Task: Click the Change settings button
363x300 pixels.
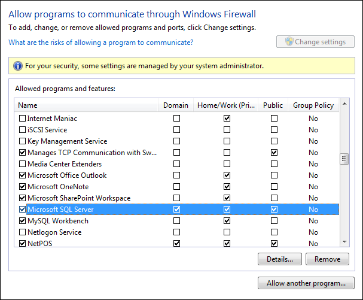Action: pos(315,42)
